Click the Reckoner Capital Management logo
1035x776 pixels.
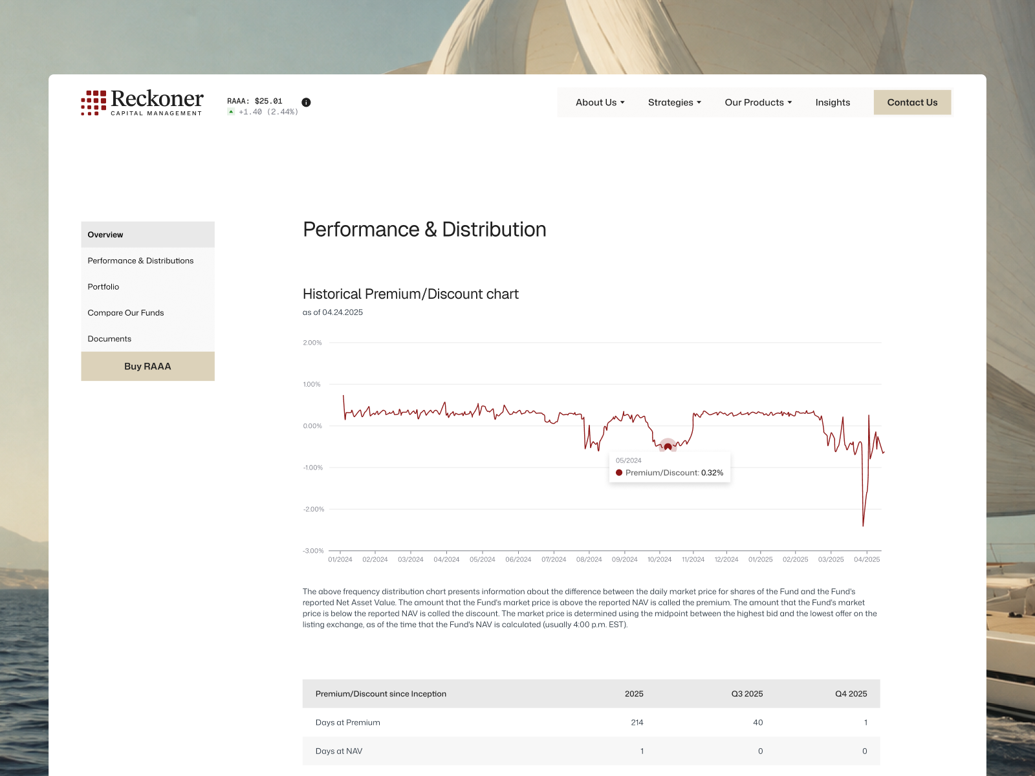pos(142,103)
